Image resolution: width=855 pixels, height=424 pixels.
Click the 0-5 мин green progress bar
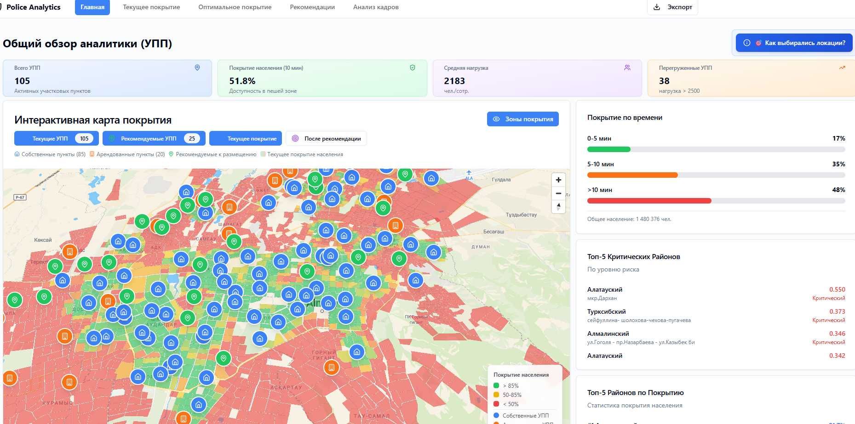609,149
